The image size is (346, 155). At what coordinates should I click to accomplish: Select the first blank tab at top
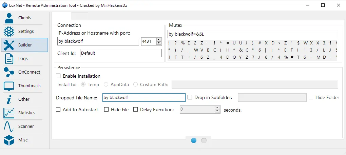[x=61, y=16]
